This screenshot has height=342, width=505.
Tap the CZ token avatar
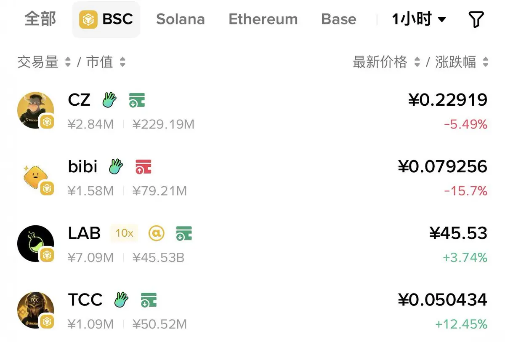point(36,110)
